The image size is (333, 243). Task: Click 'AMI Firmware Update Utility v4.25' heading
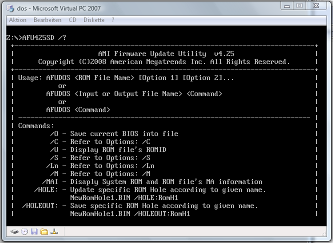[166, 53]
